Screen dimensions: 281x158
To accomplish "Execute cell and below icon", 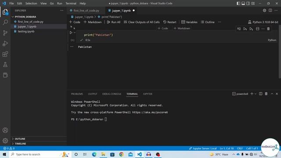I will (251, 29).
